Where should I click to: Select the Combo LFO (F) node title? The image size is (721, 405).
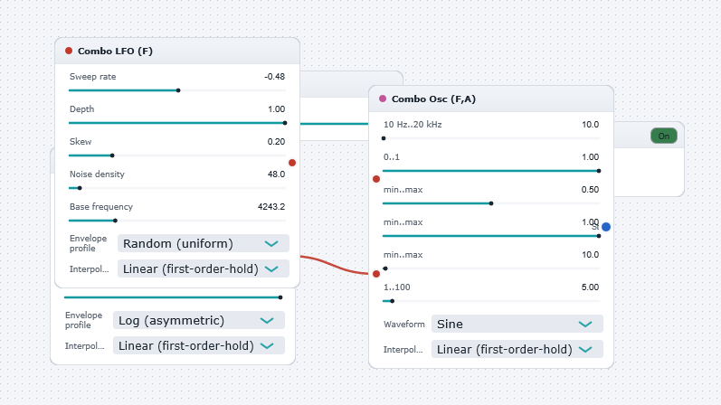[x=115, y=51]
